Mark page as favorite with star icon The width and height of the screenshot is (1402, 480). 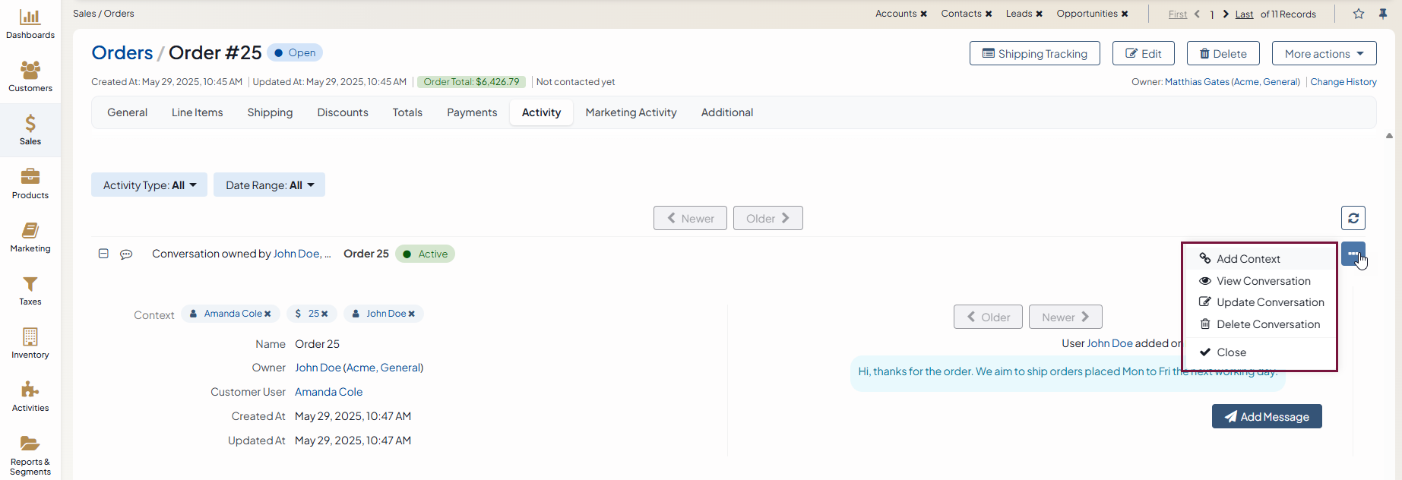pyautogui.click(x=1359, y=14)
